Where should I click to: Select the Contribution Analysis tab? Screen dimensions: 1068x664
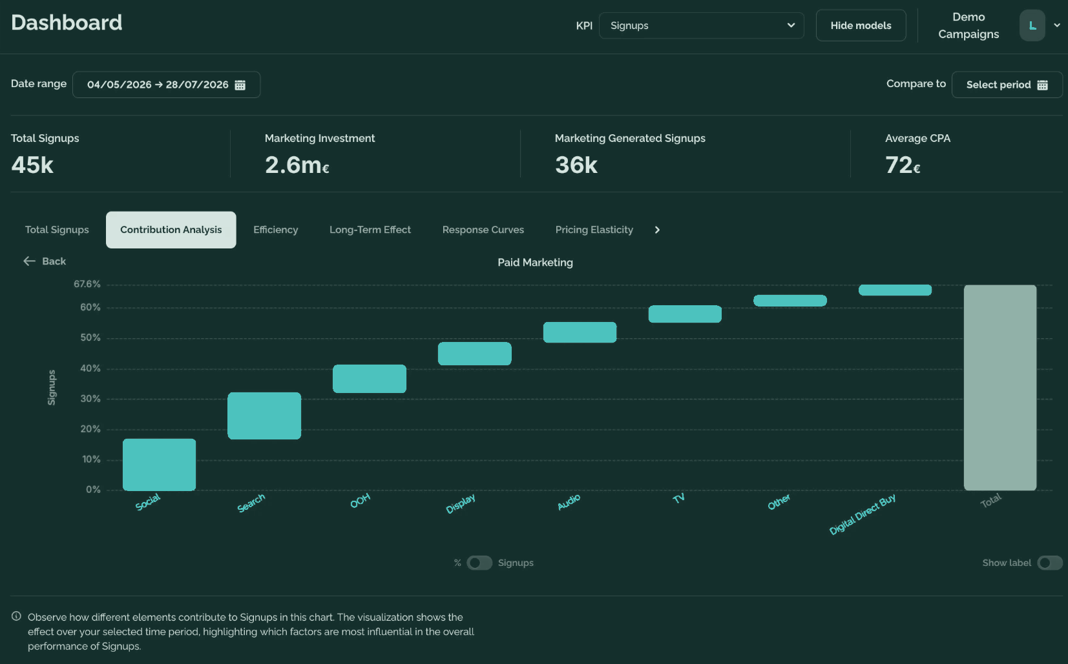171,230
